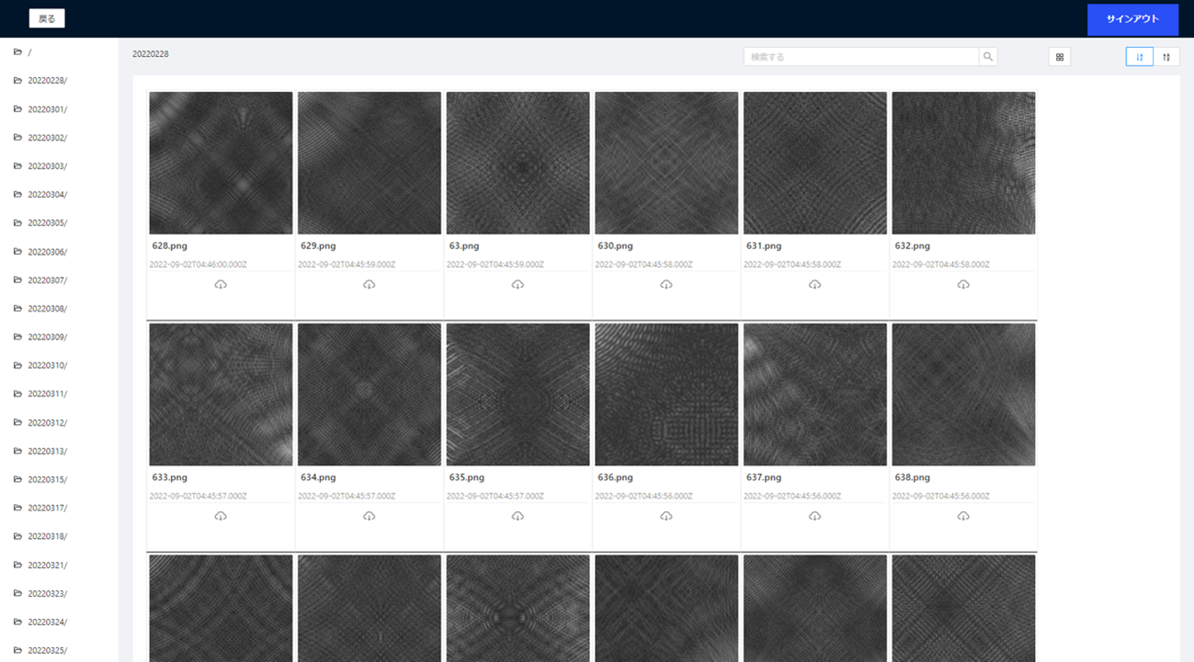This screenshot has height=662, width=1194.
Task: Download 630.png using its cloud icon
Action: point(666,285)
